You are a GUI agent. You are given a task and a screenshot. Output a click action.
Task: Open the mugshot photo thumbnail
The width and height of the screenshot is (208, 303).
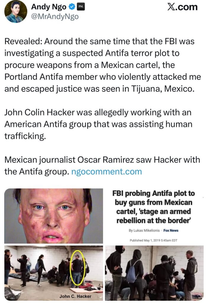coord(54,216)
